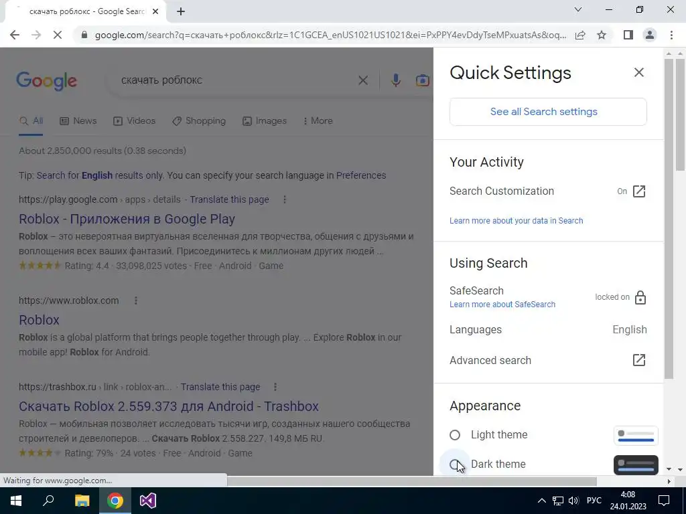The image size is (686, 514).
Task: Open Visual Studio from taskbar
Action: 148,501
